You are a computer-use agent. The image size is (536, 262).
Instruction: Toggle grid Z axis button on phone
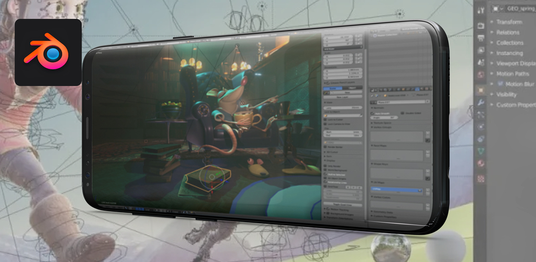pos(359,188)
